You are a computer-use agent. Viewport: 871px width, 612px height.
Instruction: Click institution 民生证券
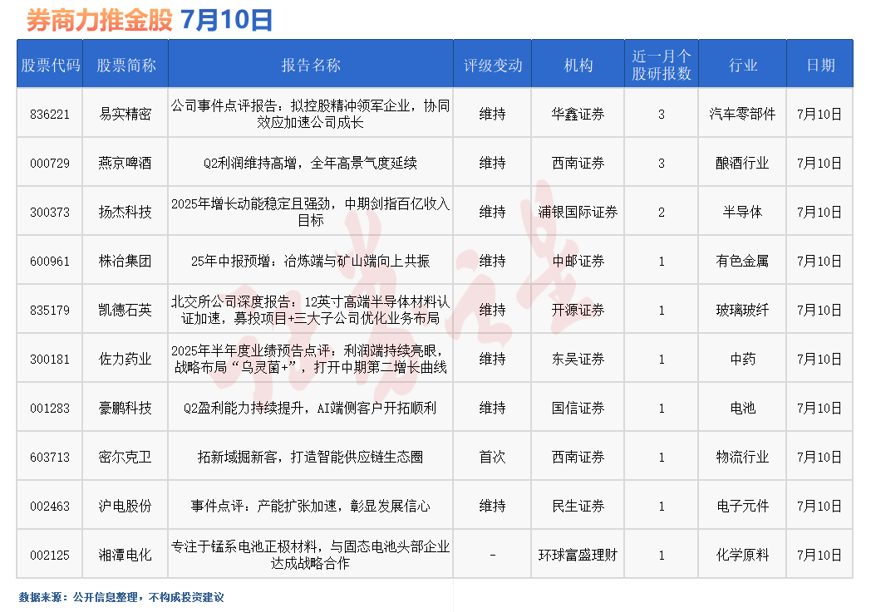[578, 506]
